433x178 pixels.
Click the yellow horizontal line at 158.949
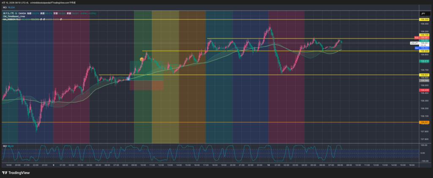point(254,51)
